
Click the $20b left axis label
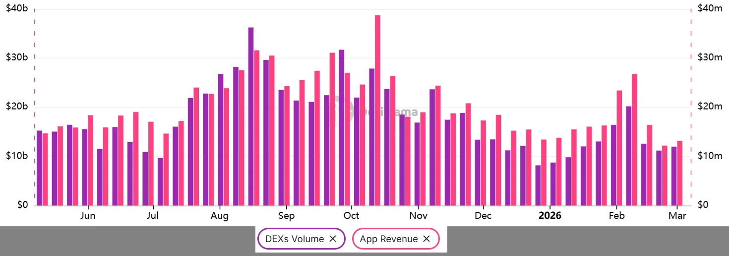(16, 107)
